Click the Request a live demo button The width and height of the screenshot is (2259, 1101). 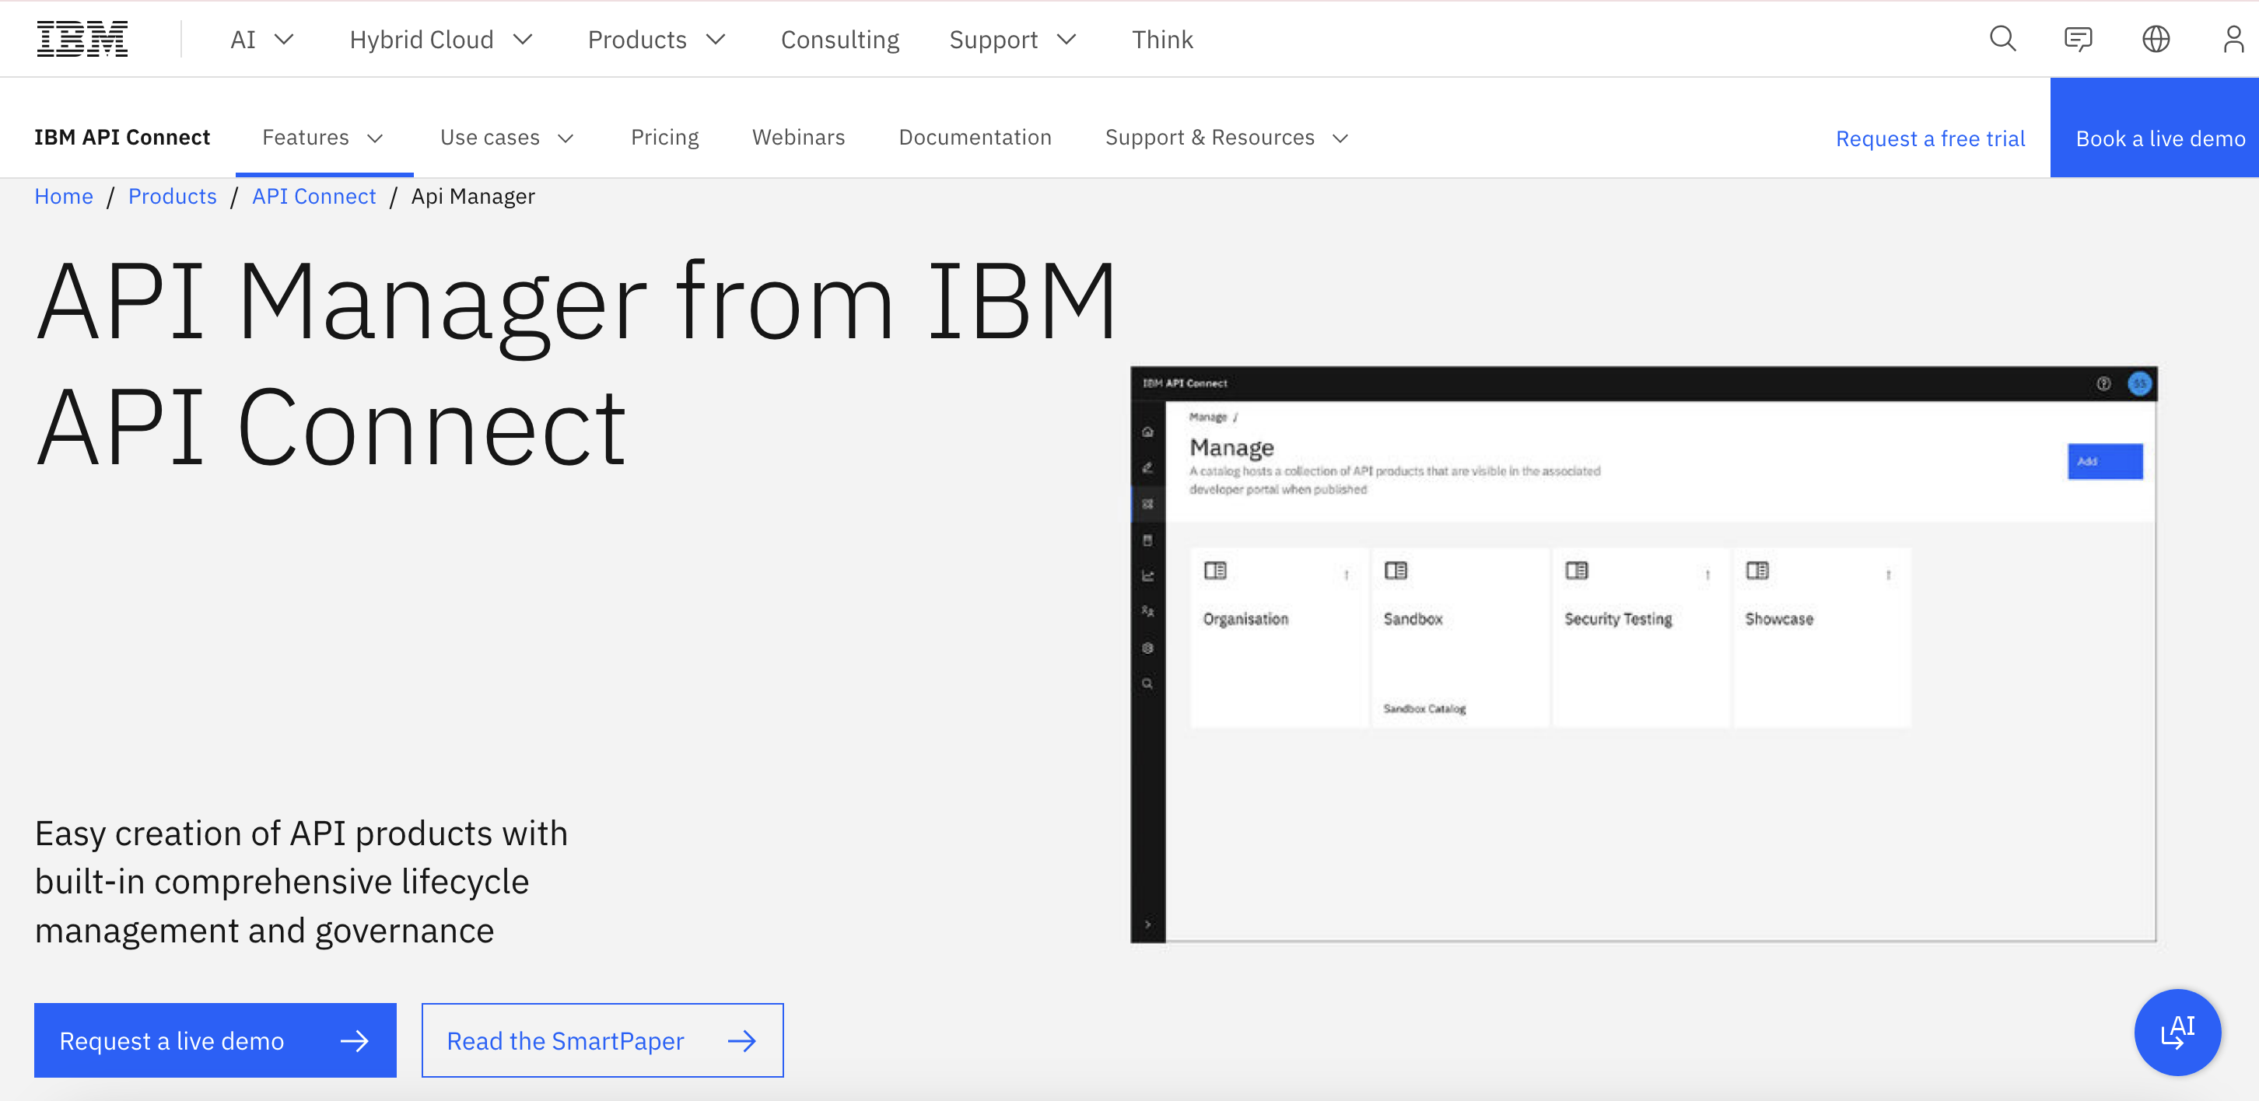pyautogui.click(x=215, y=1040)
